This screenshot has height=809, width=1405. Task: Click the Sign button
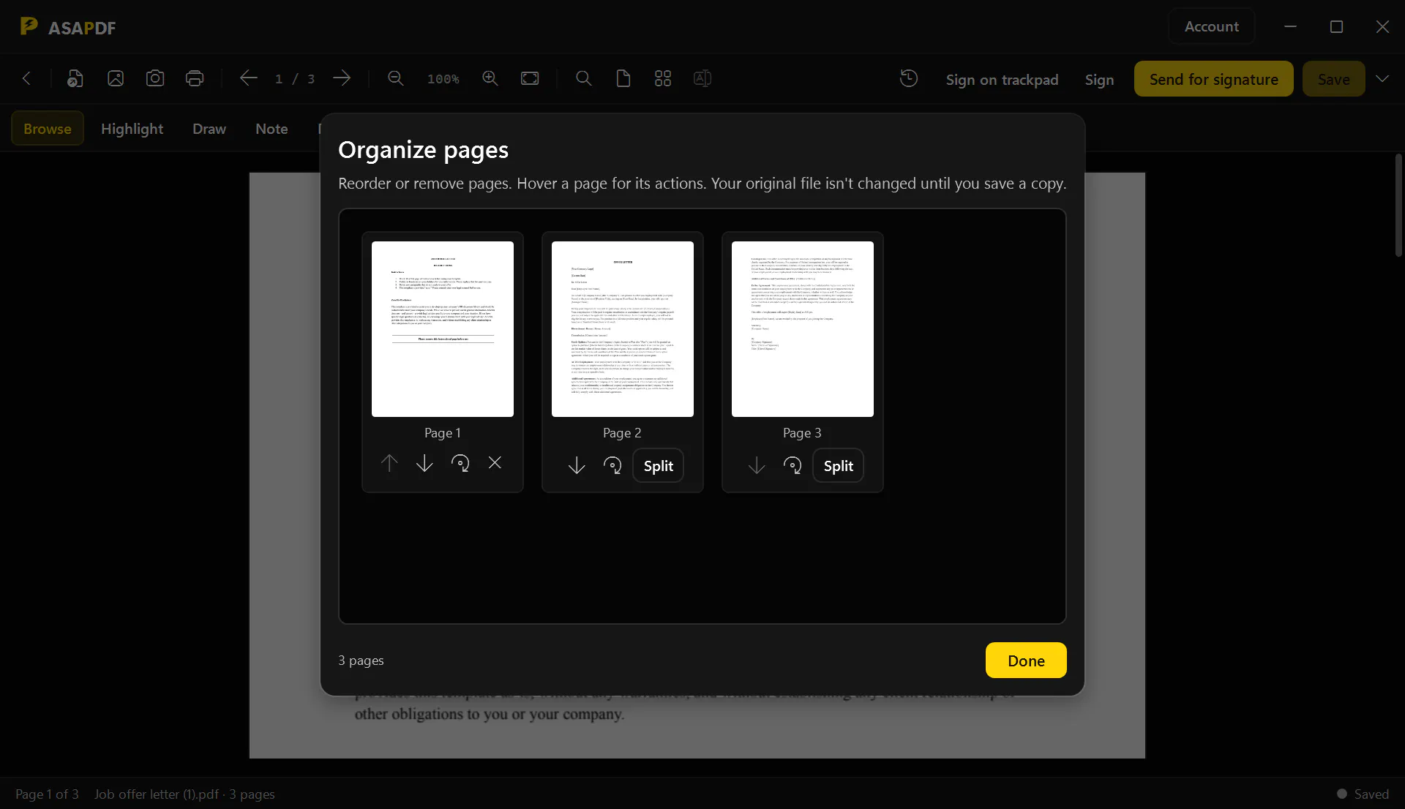click(1100, 79)
